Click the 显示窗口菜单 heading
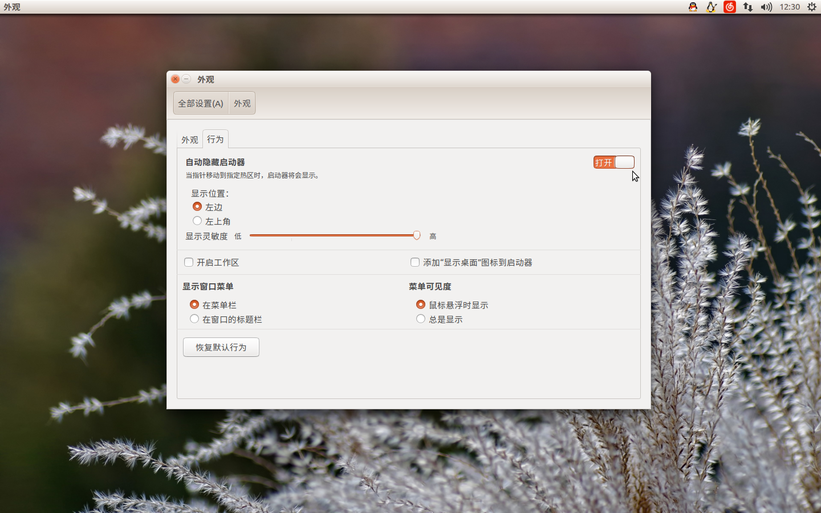 click(x=208, y=287)
